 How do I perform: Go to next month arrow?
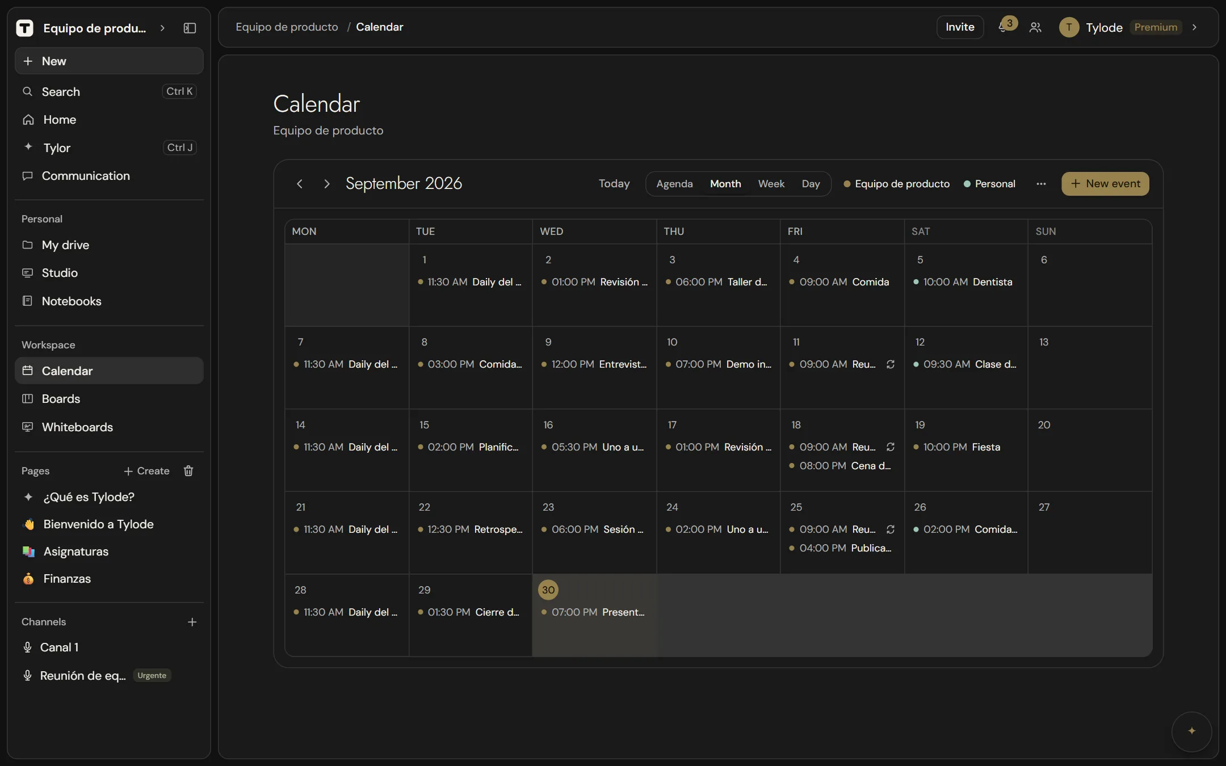[326, 184]
